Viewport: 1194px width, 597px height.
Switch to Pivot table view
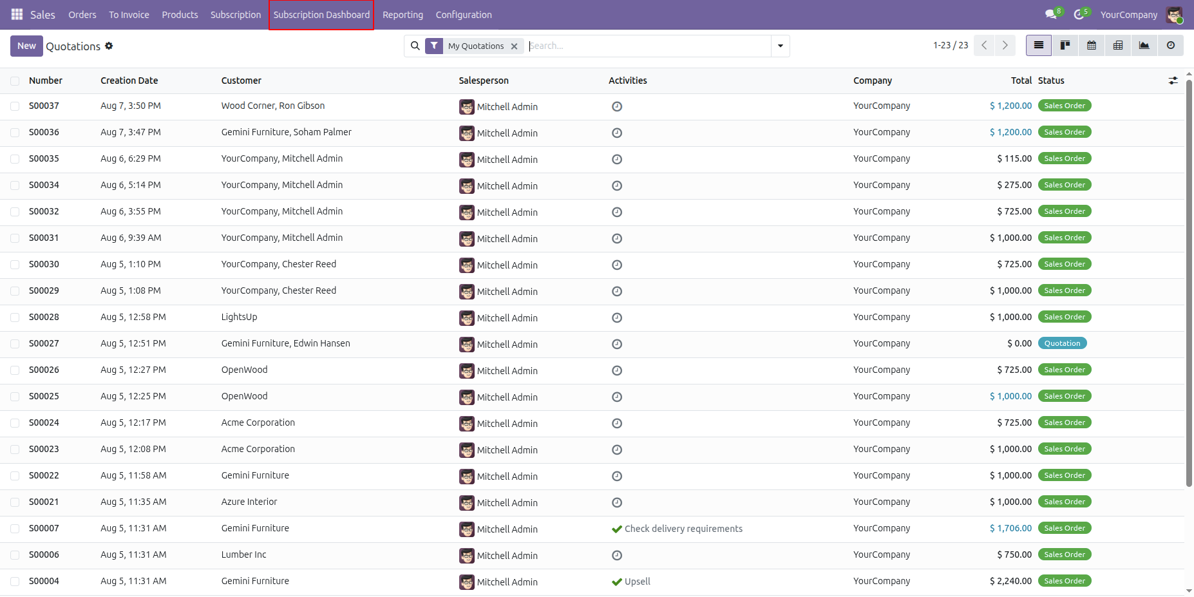click(1118, 46)
